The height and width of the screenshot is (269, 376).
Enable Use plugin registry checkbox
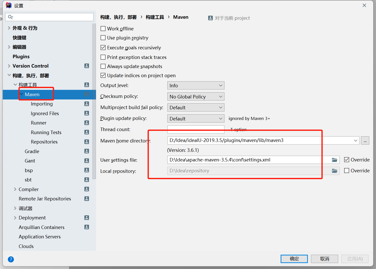point(103,38)
